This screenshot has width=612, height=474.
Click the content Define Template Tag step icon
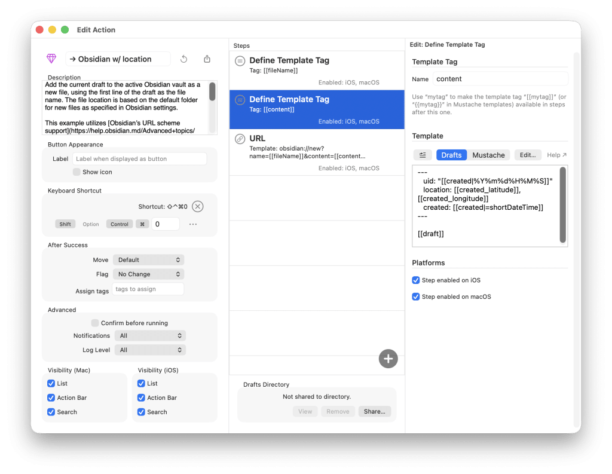tap(240, 100)
